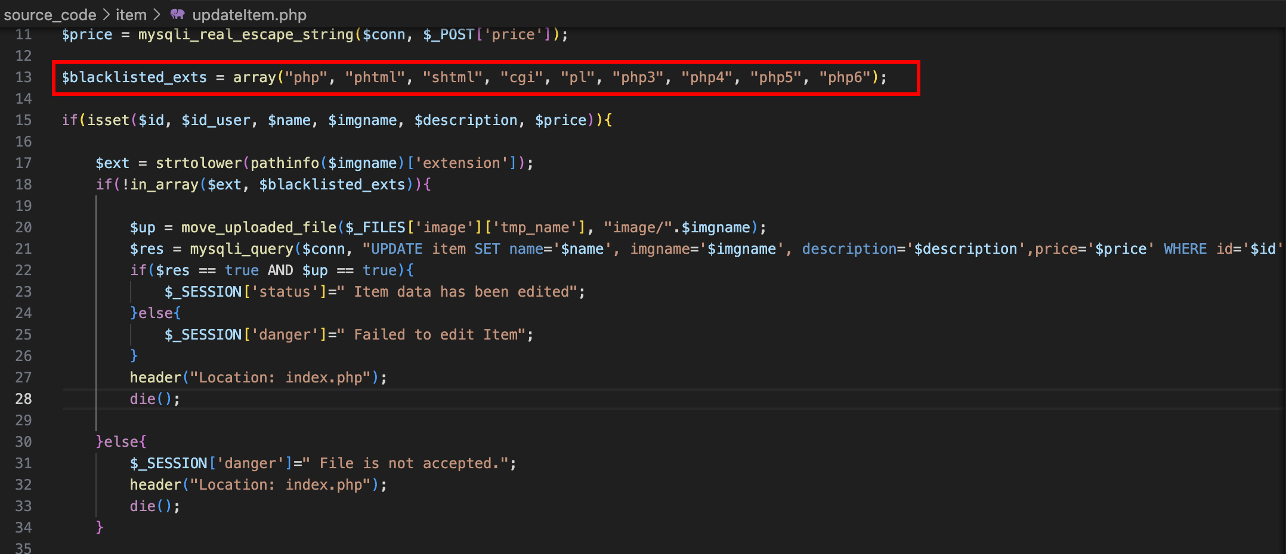This screenshot has height=554, width=1286.
Task: Click the "php6" entry in the blacklist array
Action: point(845,77)
